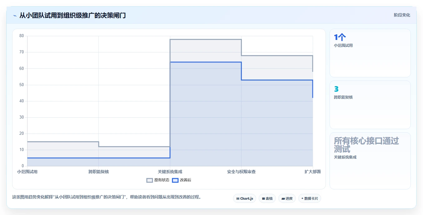Click the 安全与权限审查 x-axis label
Screen dimensions: 423x215
241,172
